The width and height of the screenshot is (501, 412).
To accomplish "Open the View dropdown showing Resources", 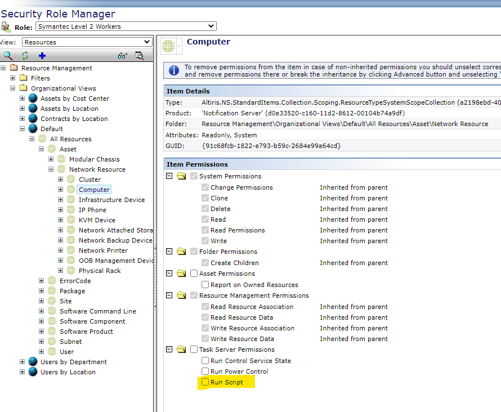I will pyautogui.click(x=87, y=42).
